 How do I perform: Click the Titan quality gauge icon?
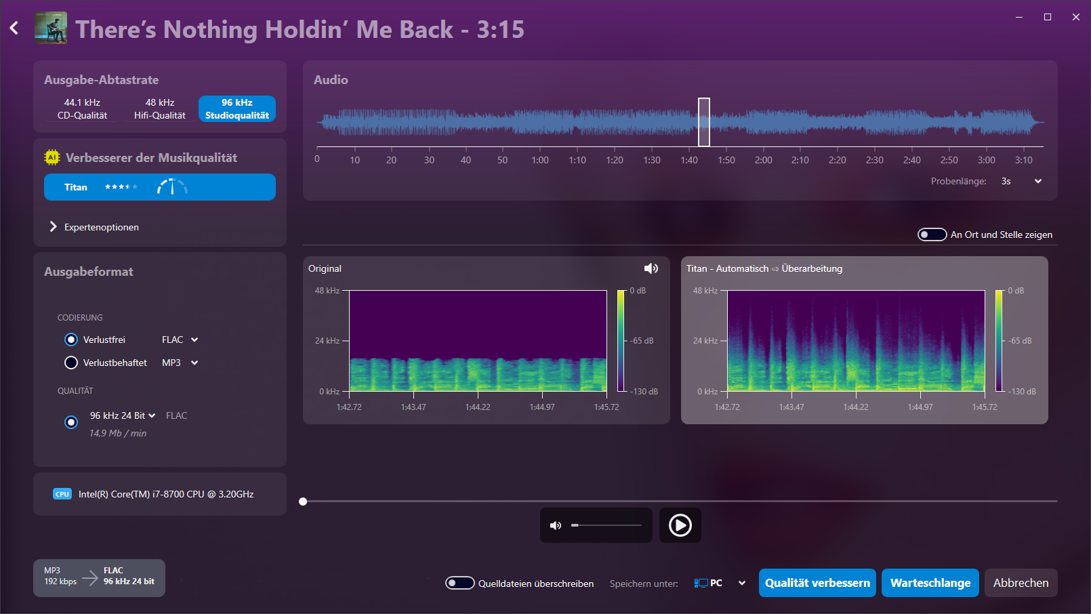click(172, 186)
